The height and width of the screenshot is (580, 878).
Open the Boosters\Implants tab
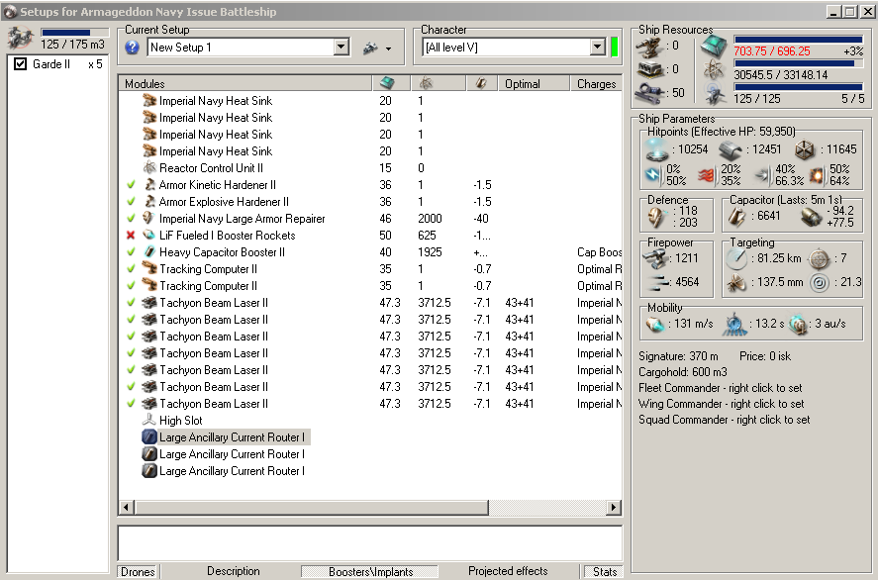coord(370,572)
